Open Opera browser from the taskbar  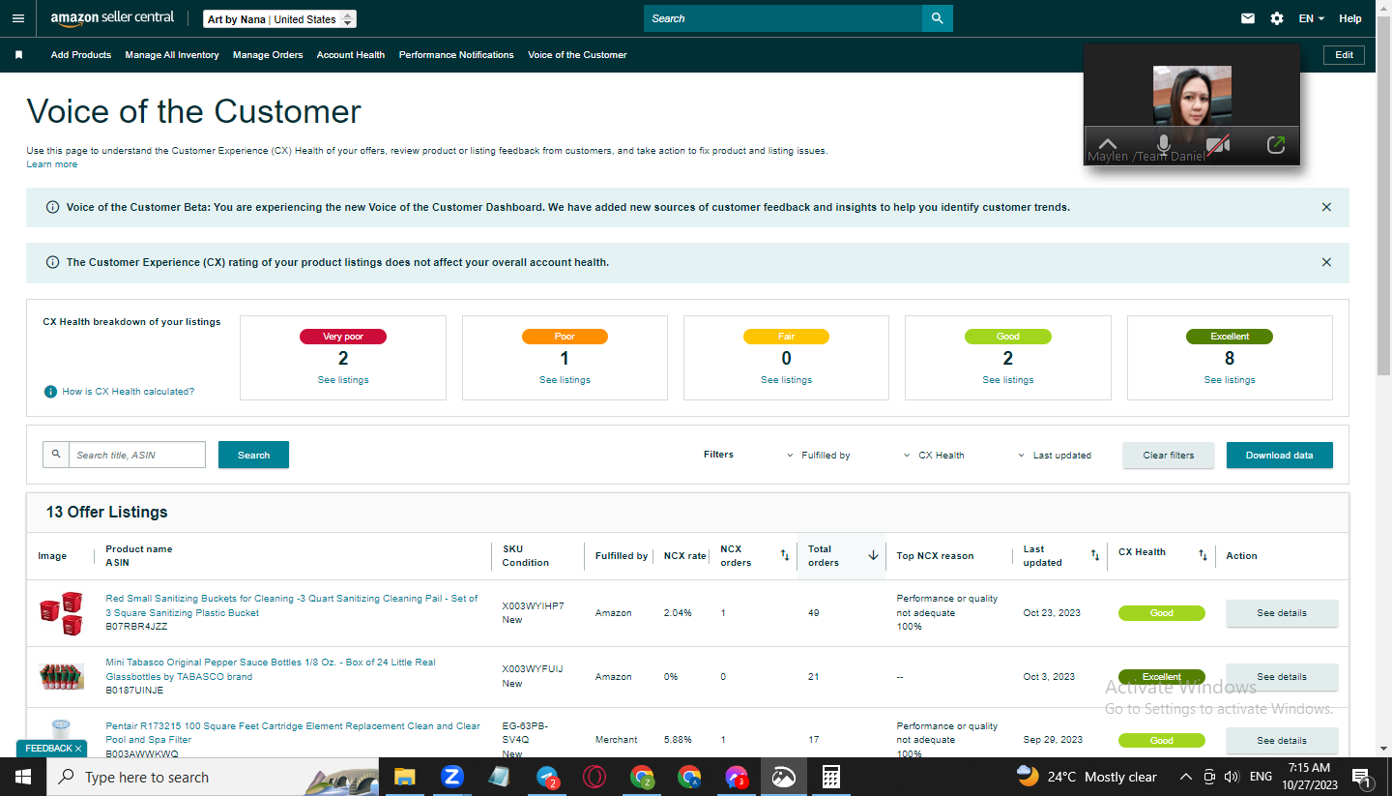pyautogui.click(x=594, y=777)
